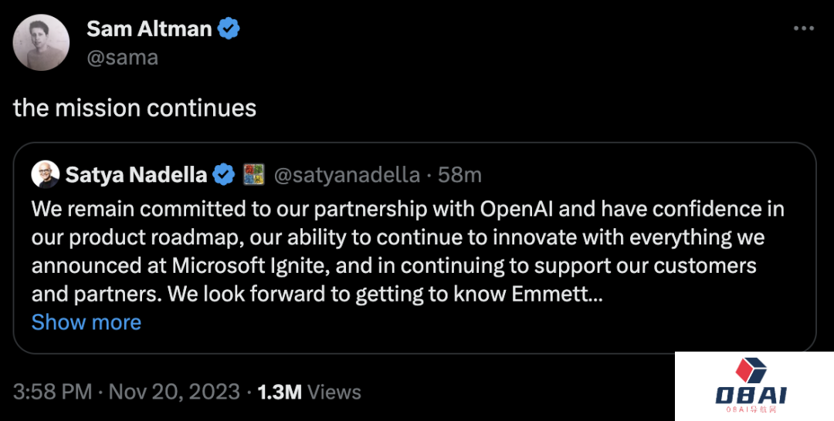The height and width of the screenshot is (421, 834).
Task: Click the Nov 20, 2023 date
Action: tap(175, 392)
